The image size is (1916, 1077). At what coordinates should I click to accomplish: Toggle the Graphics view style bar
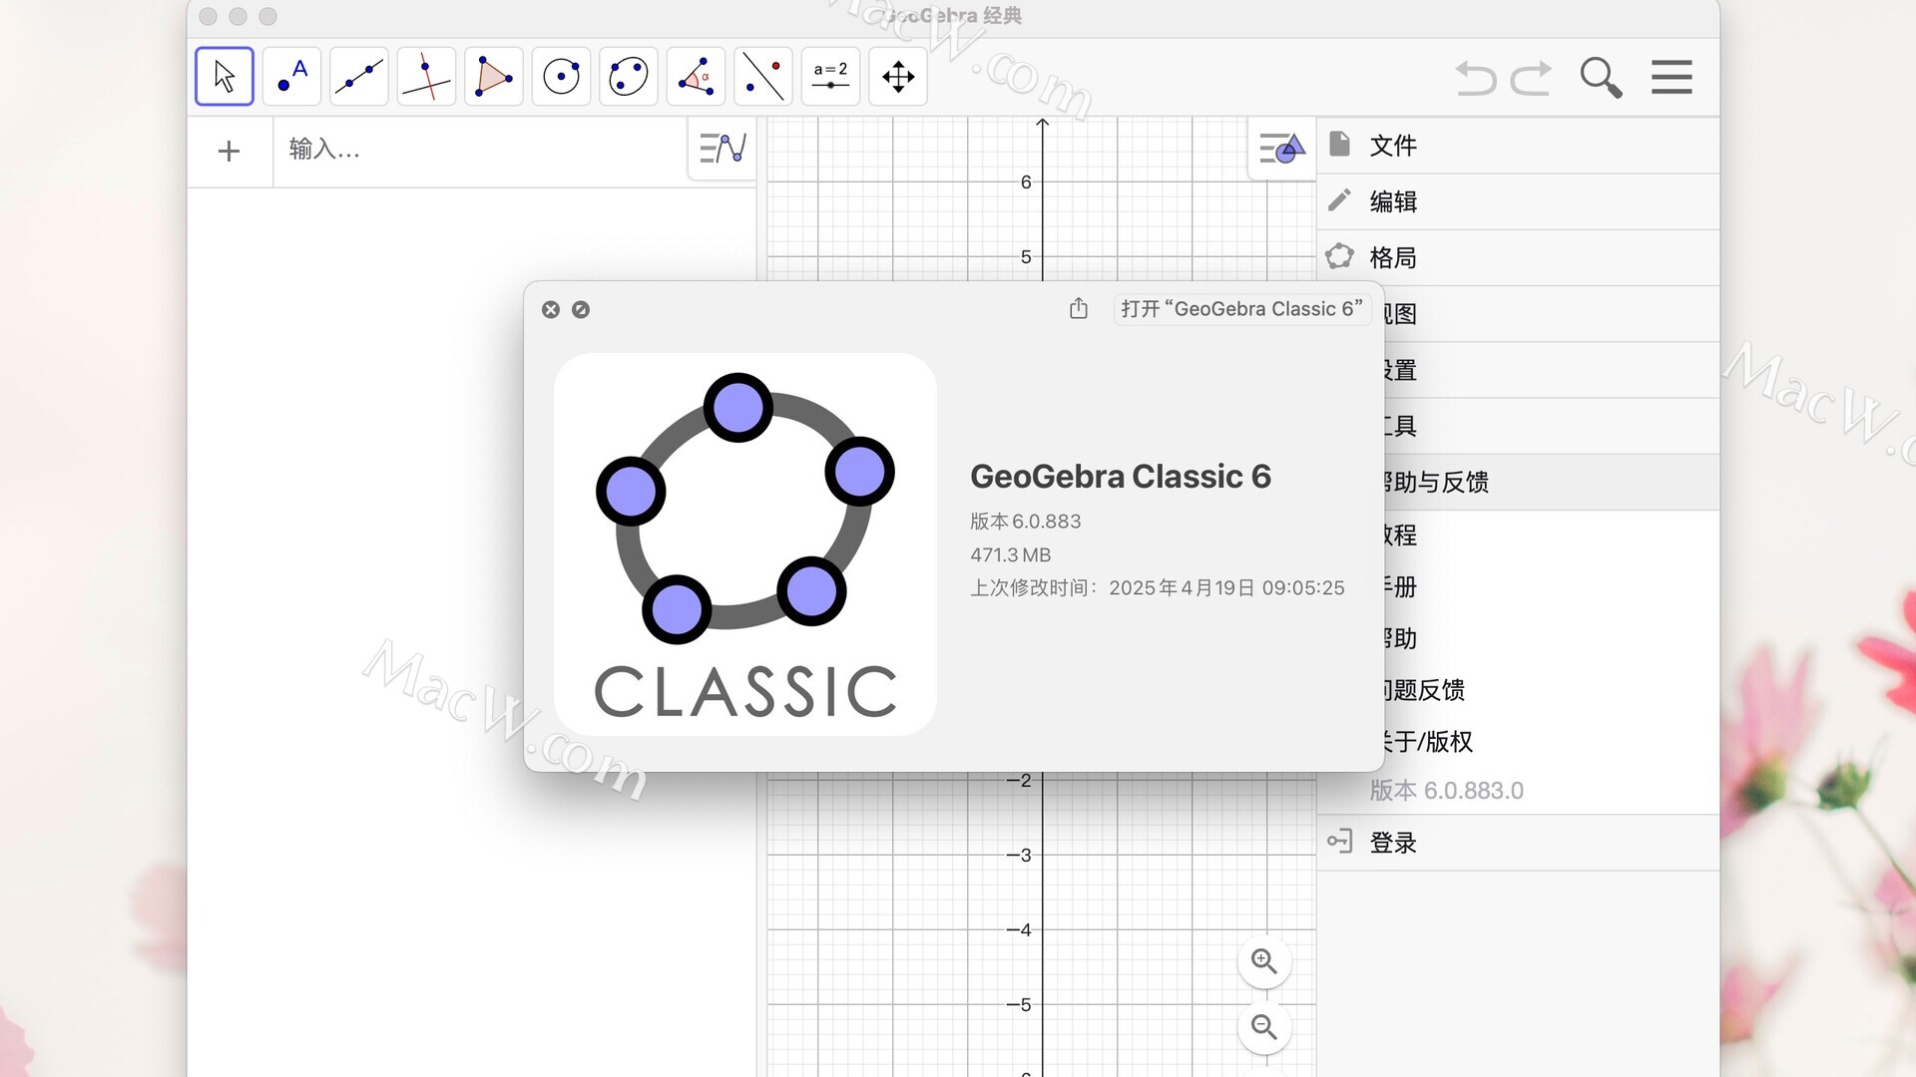(1282, 150)
